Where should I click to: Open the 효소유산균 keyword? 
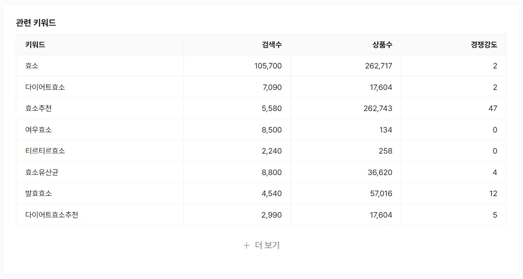coord(42,172)
